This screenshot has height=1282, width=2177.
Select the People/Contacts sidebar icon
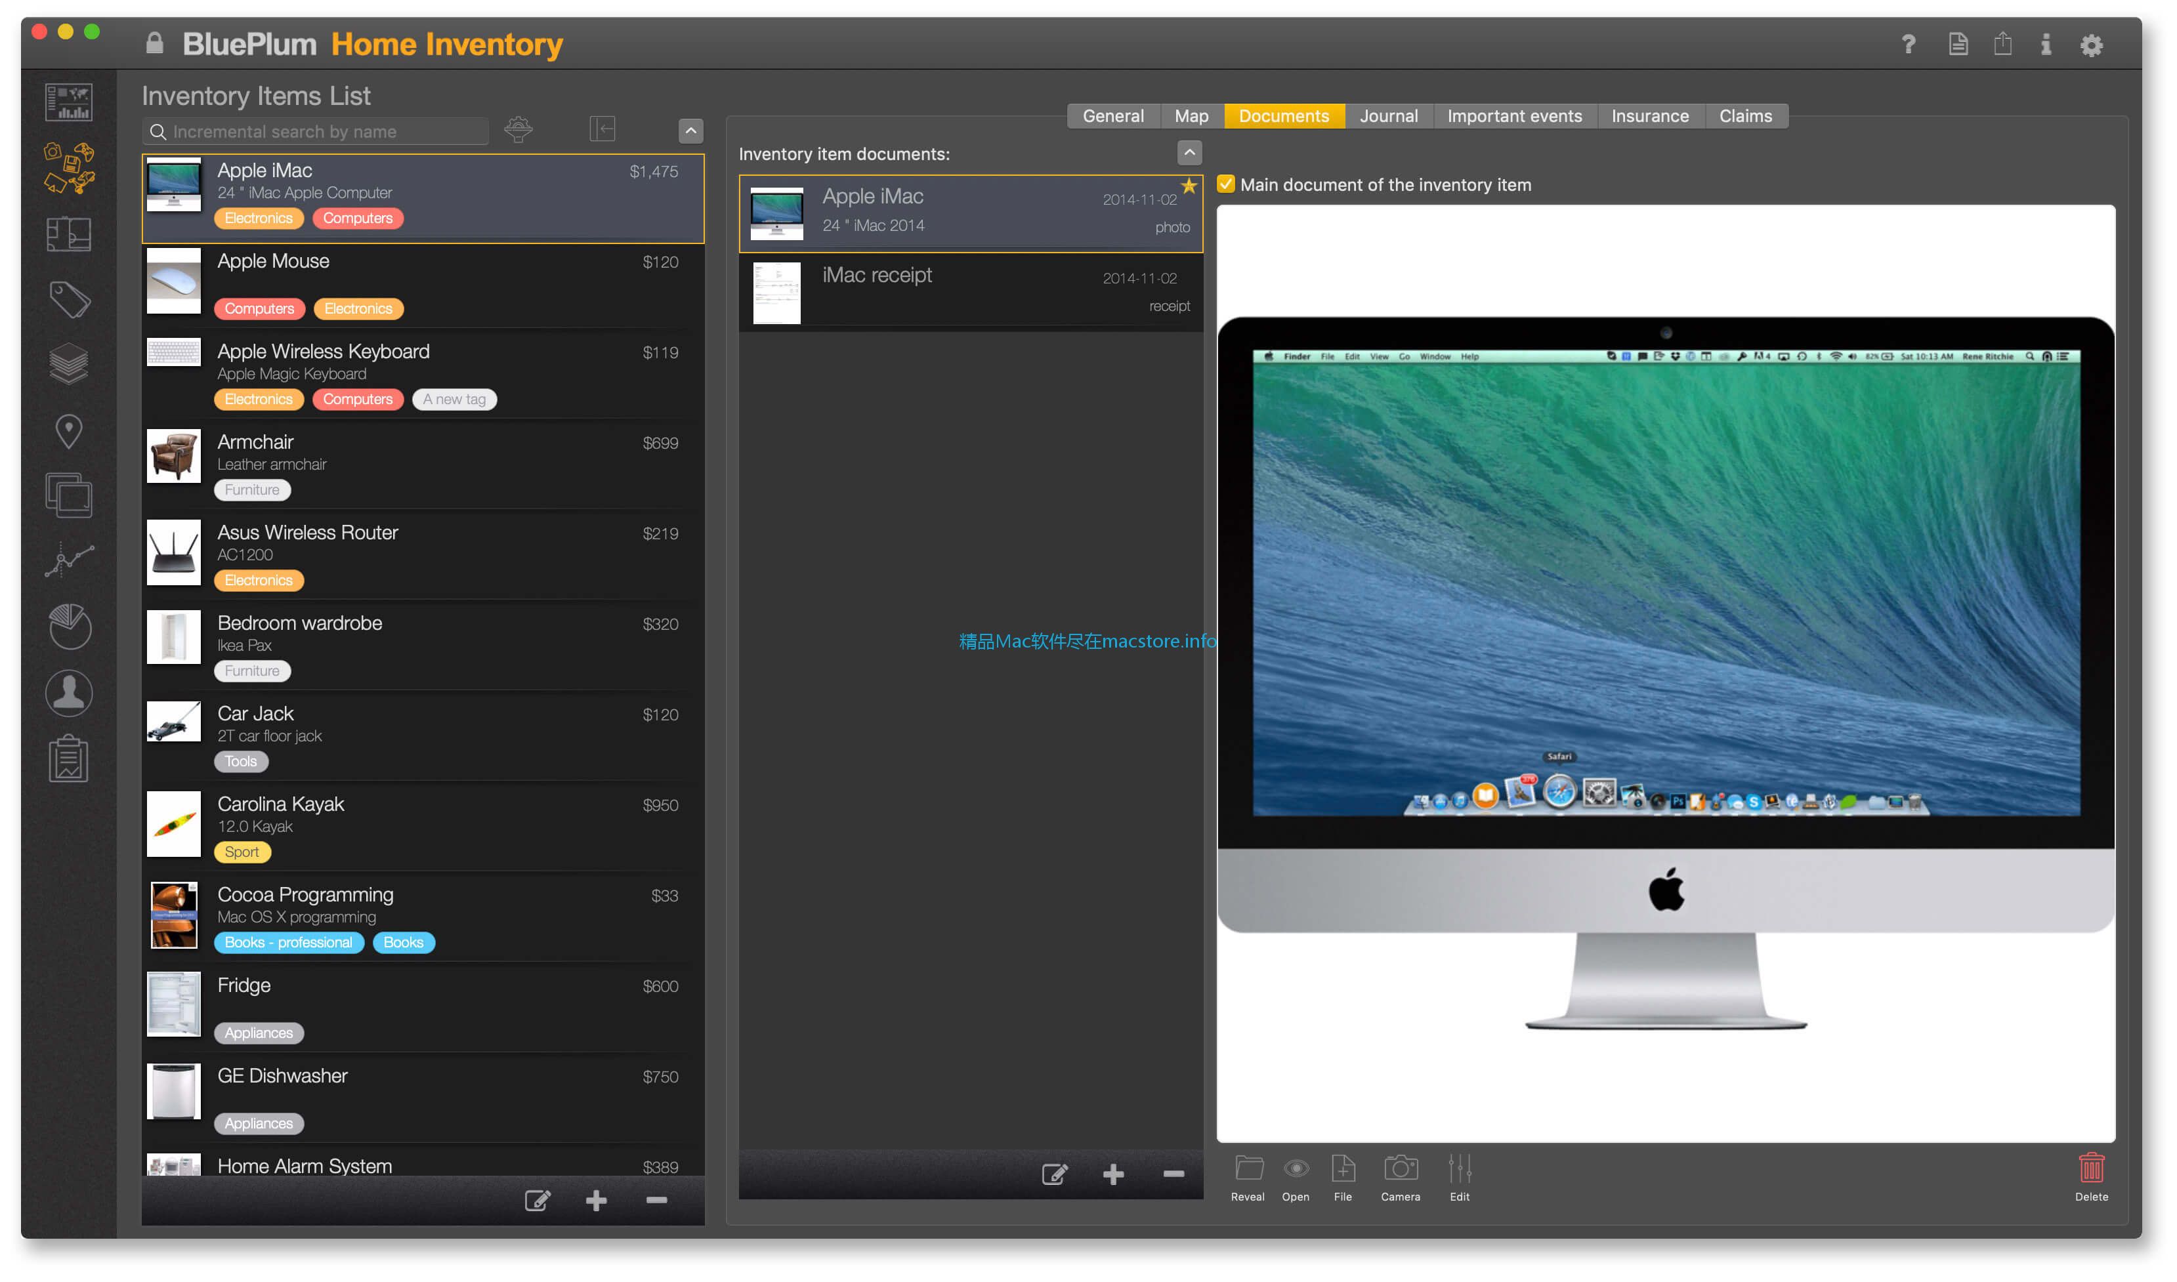coord(69,688)
